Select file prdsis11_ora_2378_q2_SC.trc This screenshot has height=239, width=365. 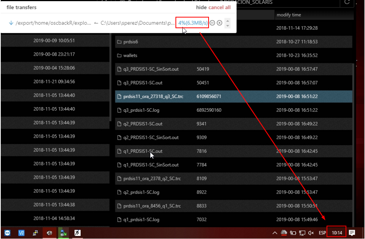pyautogui.click(x=233, y=178)
